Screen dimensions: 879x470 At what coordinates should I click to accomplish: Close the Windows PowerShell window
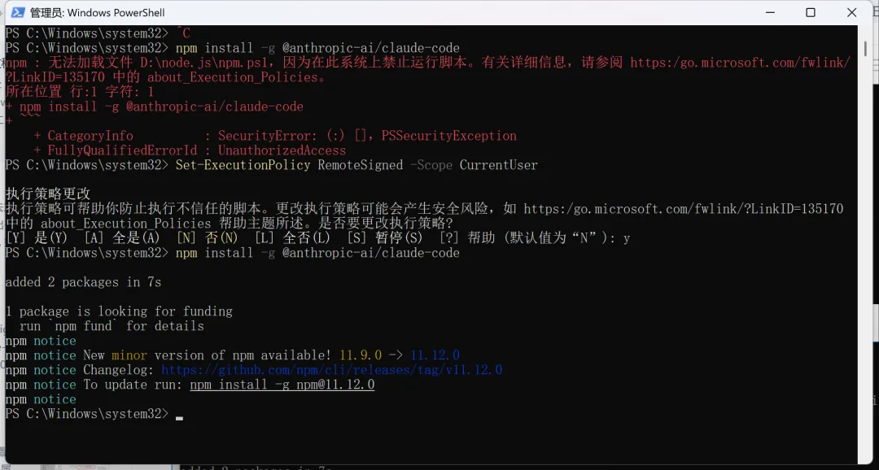[x=851, y=12]
